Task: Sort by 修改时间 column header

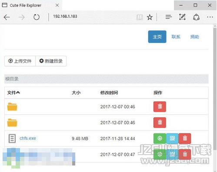Action: (109, 93)
